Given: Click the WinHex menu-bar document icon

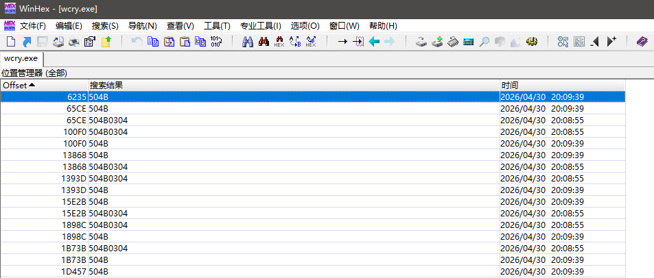Looking at the screenshot, I should point(9,26).
